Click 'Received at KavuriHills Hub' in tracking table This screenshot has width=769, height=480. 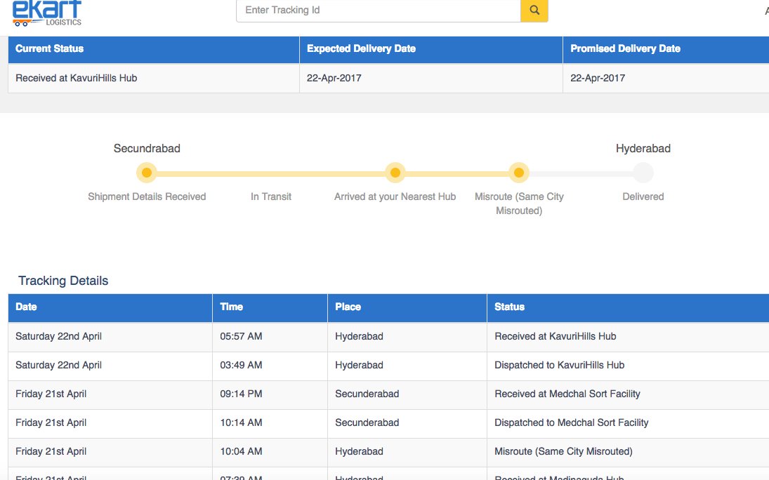click(x=556, y=336)
